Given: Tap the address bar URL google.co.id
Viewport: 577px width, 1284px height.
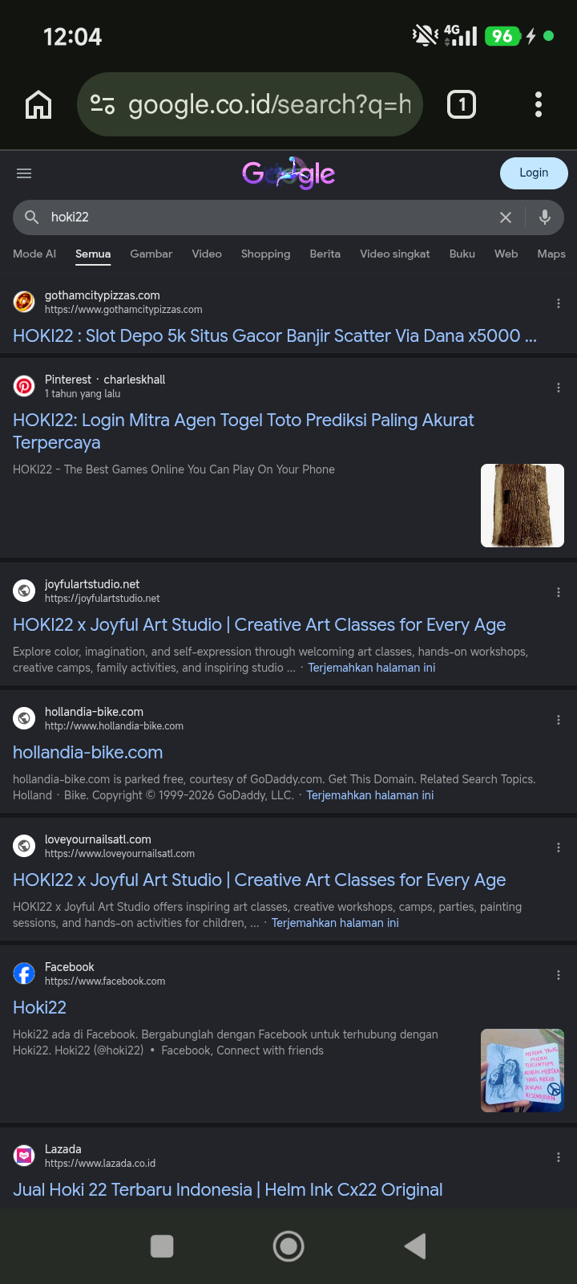Looking at the screenshot, I should (x=269, y=104).
